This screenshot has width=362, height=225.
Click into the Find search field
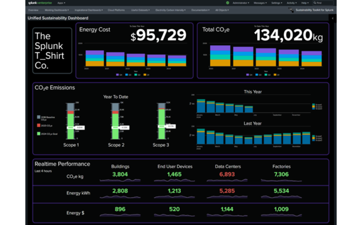(323, 3)
